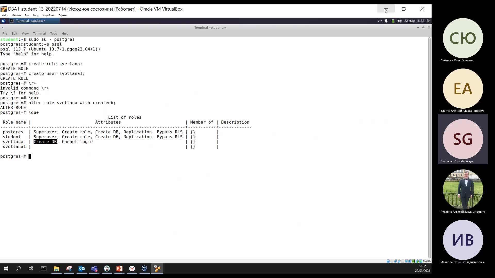Select Svetlana I. Gorodetskaya participant tile
This screenshot has width=495, height=278.
tap(463, 139)
